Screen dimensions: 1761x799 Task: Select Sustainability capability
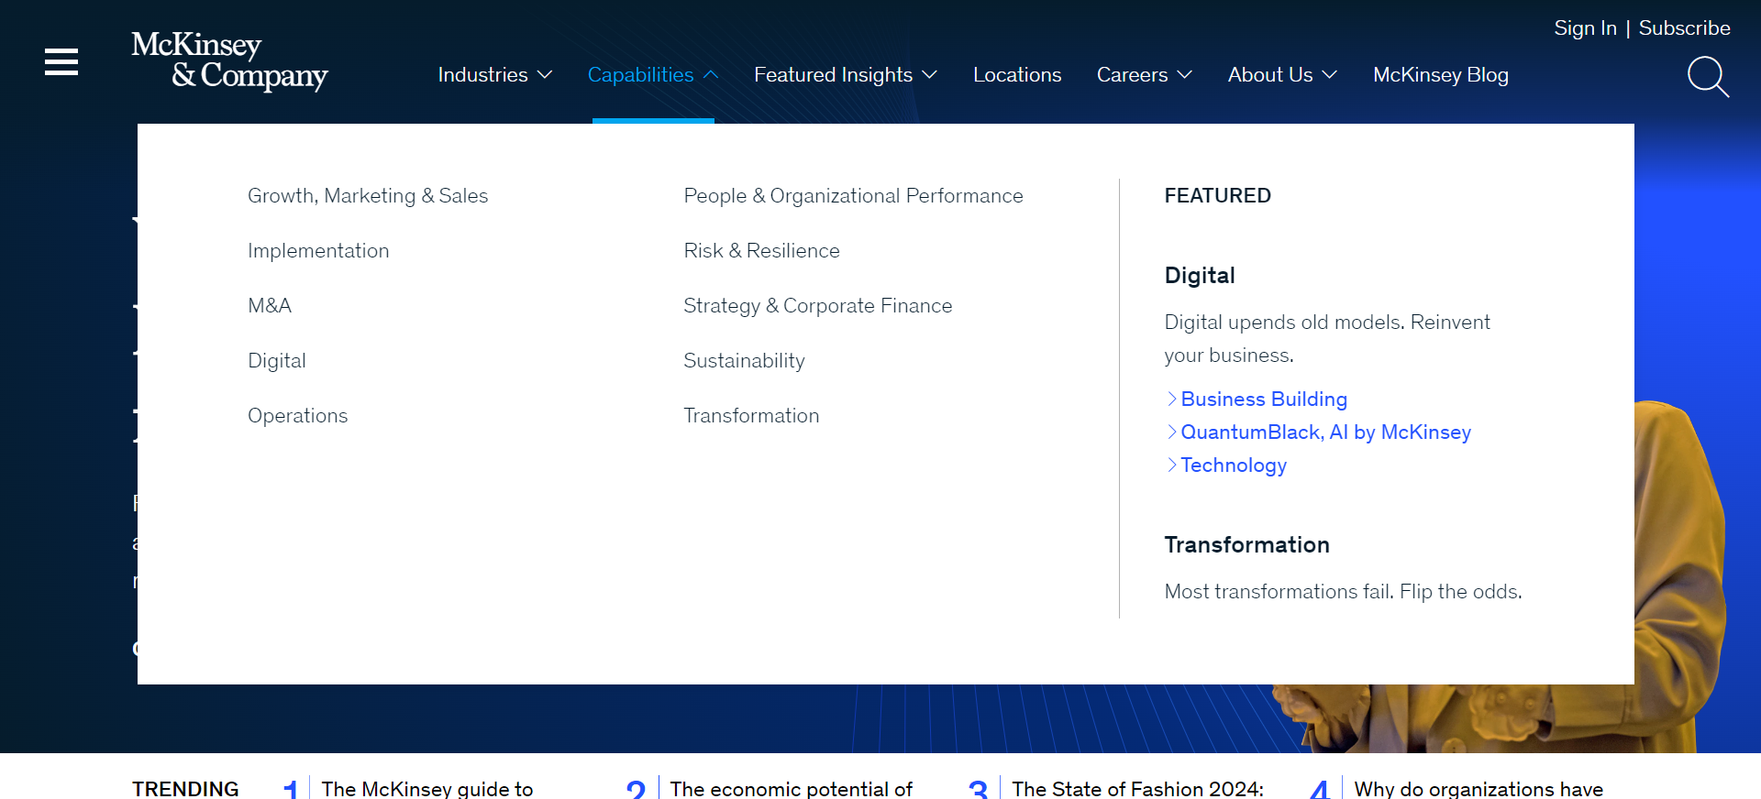point(744,361)
